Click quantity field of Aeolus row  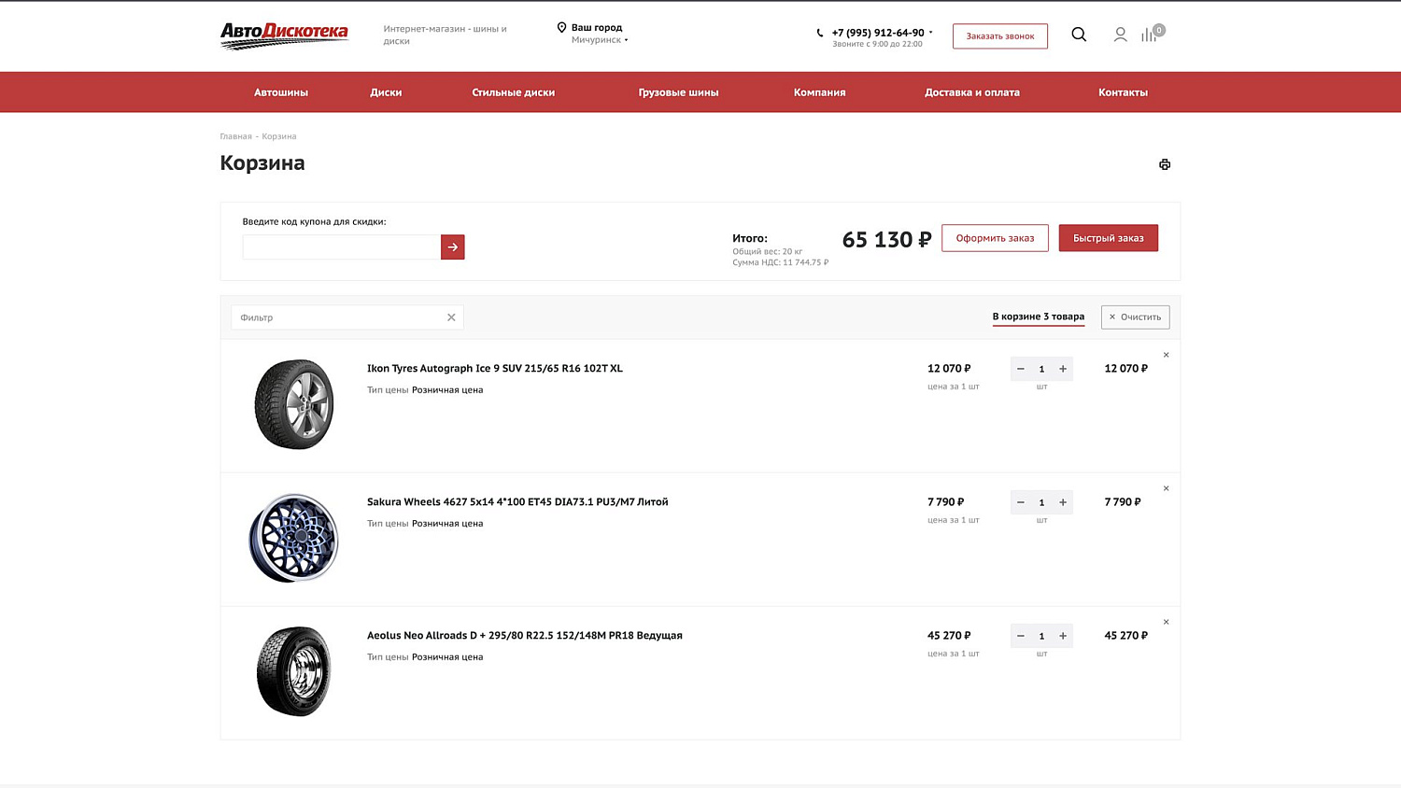[1041, 636]
